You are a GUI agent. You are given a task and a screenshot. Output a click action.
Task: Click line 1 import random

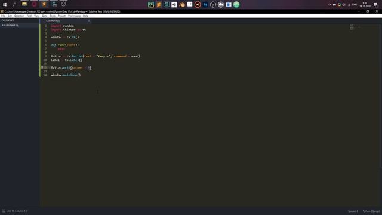62,26
